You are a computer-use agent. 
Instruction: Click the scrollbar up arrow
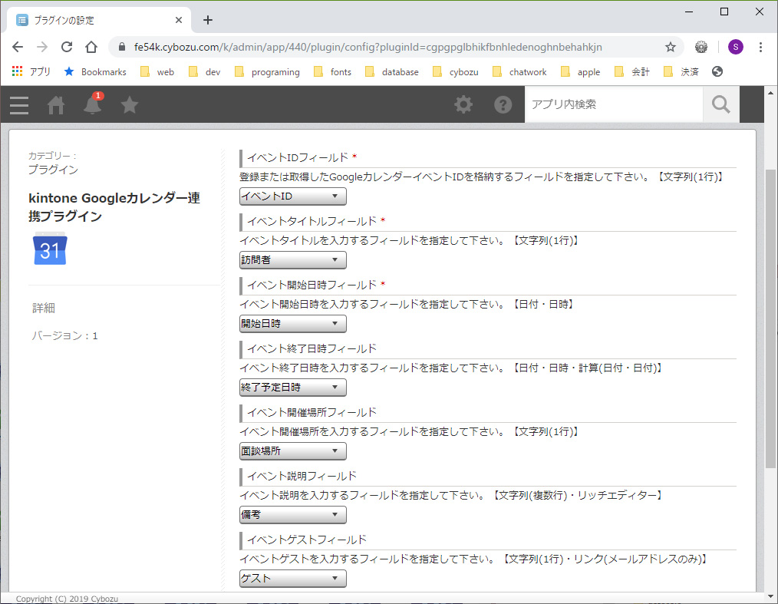770,92
